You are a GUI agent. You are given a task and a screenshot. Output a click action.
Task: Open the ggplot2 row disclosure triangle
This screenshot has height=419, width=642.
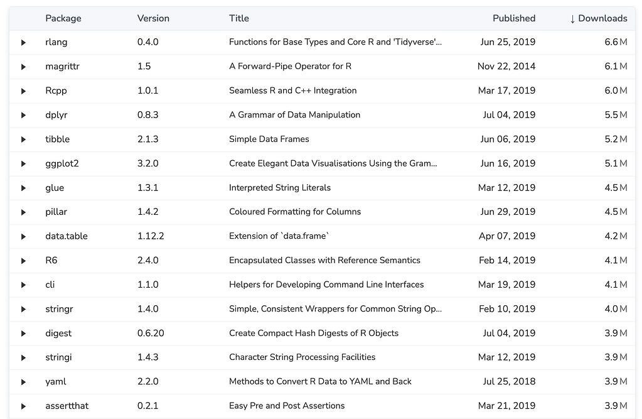pos(23,164)
